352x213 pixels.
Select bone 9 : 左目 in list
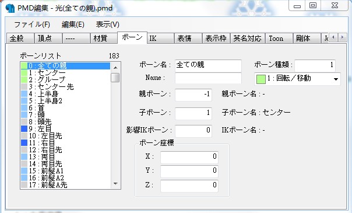click(x=65, y=129)
